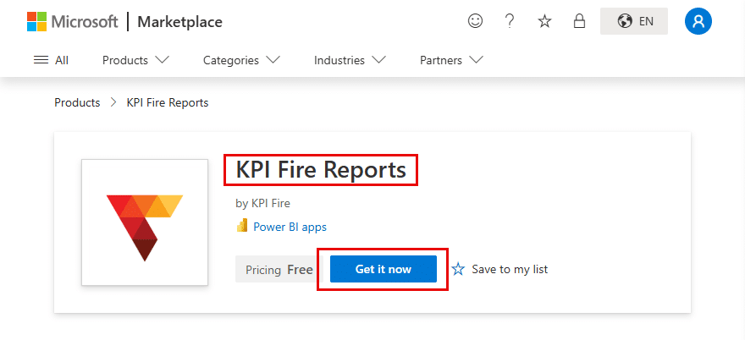Screen dimensions: 745x340
Task: Click the KPI Fire logo thumbnail
Action: pyautogui.click(x=145, y=222)
